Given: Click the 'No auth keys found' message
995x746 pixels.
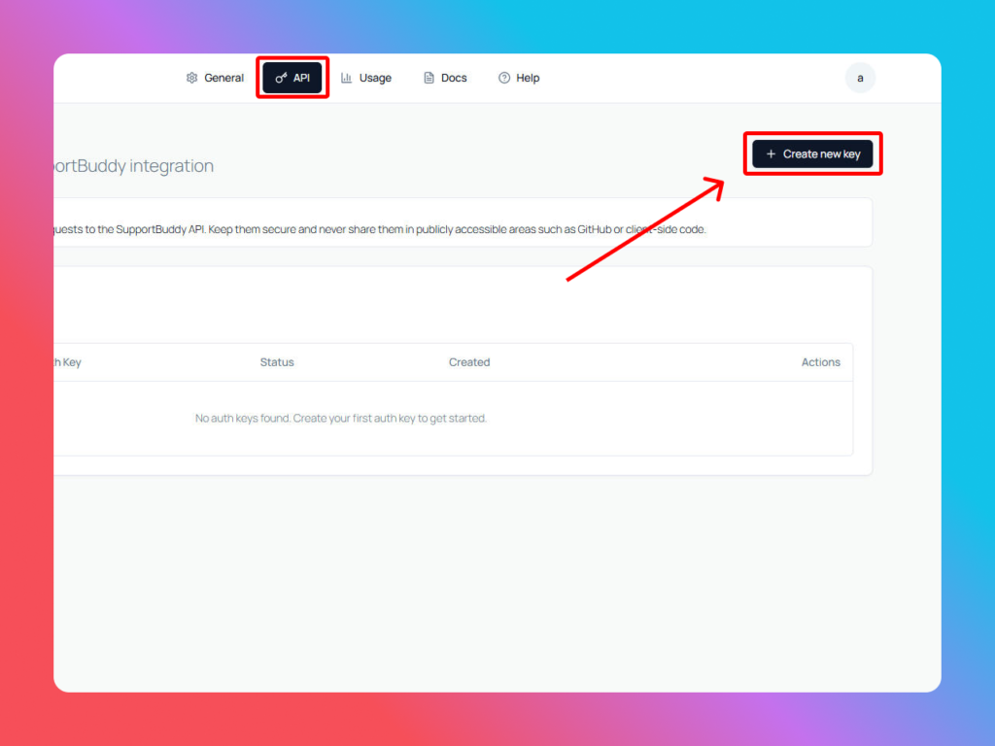Looking at the screenshot, I should (x=340, y=419).
